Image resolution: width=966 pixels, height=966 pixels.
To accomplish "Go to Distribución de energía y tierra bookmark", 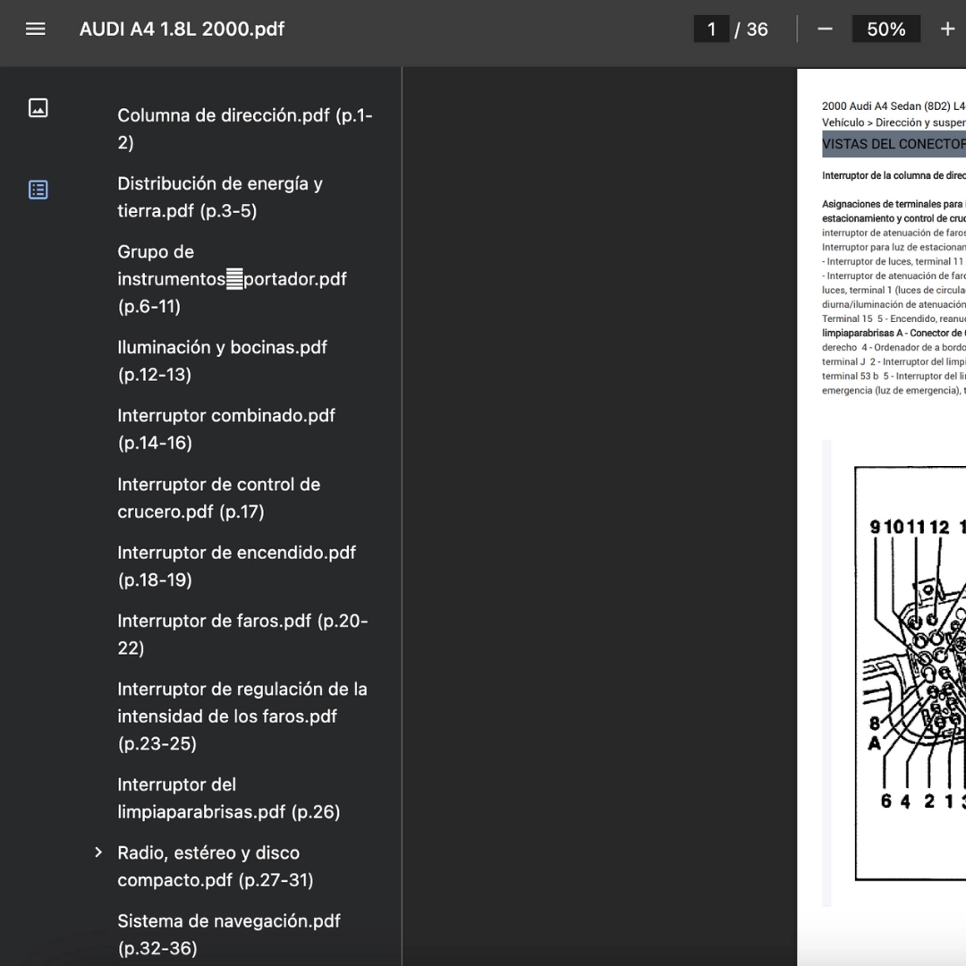I will click(220, 197).
